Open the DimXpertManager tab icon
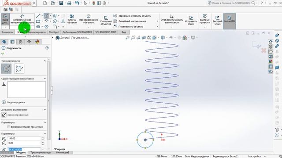 (29, 42)
